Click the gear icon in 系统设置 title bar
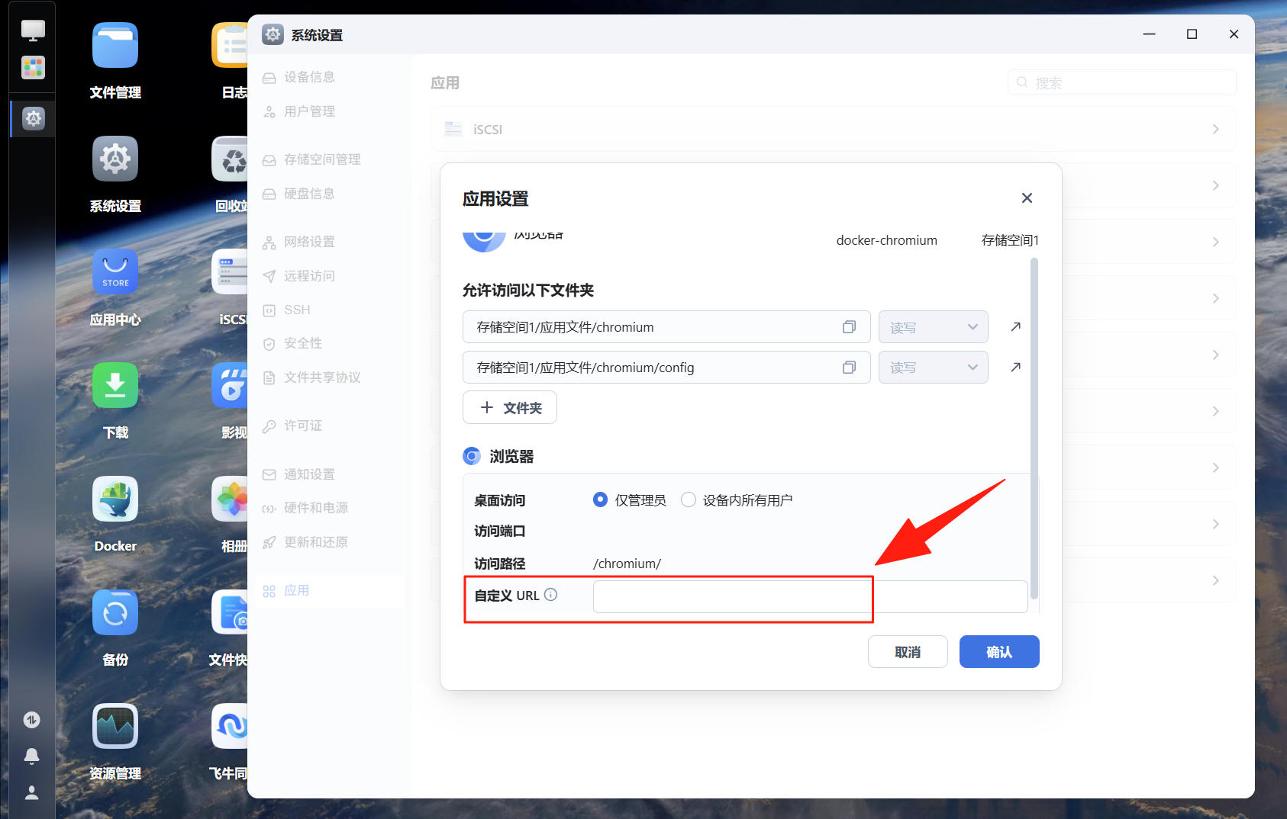This screenshot has width=1287, height=819. click(x=273, y=34)
